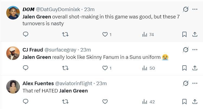Reply to DOM's Jalen Green tweet

[x=26, y=34]
